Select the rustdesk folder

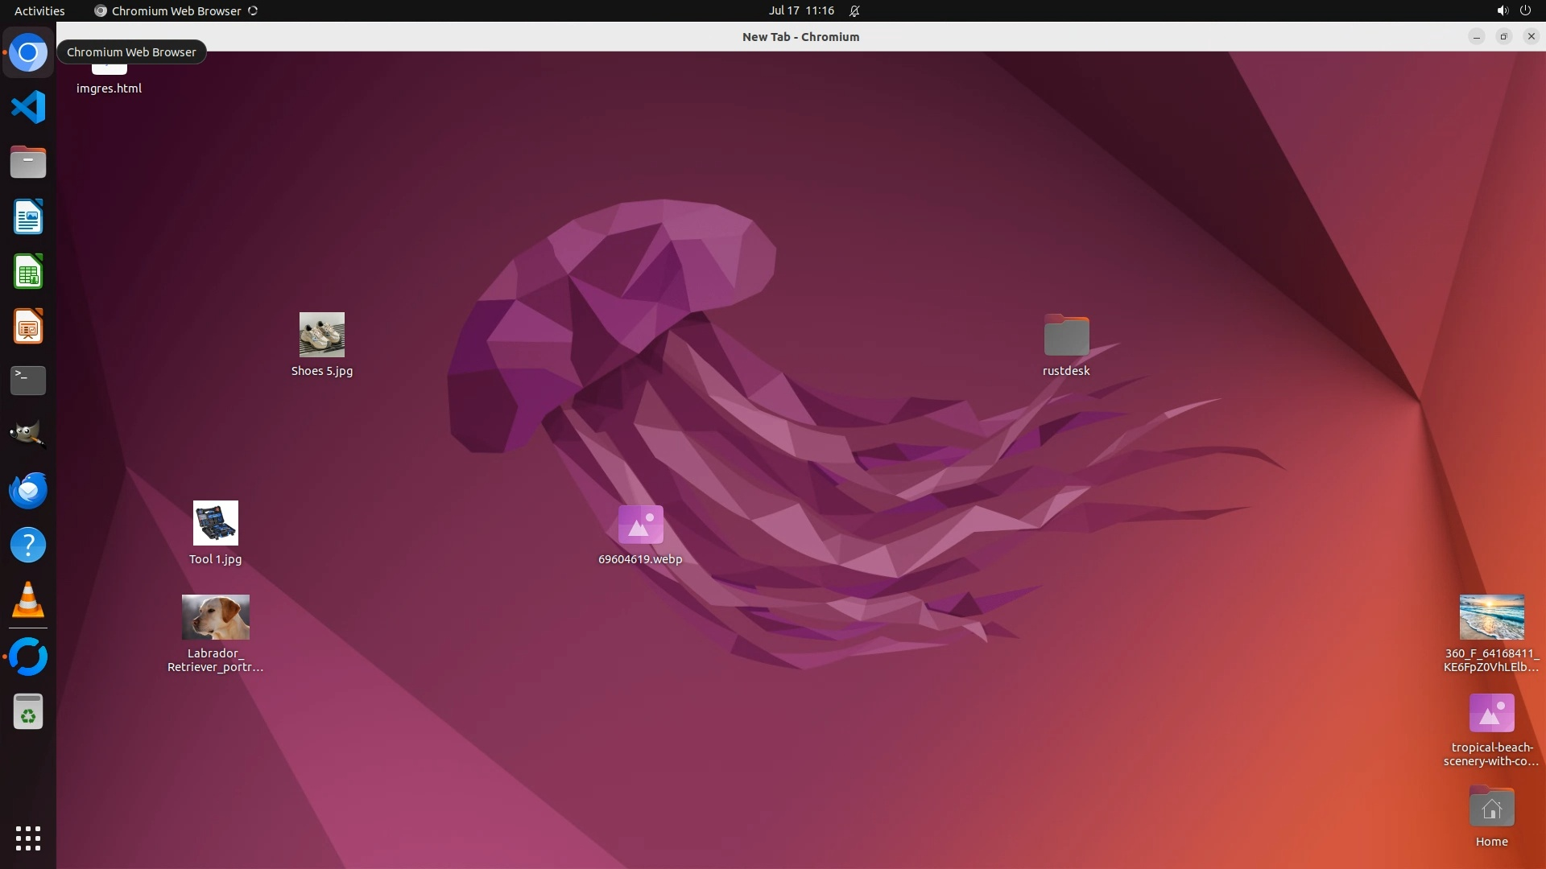click(x=1066, y=336)
